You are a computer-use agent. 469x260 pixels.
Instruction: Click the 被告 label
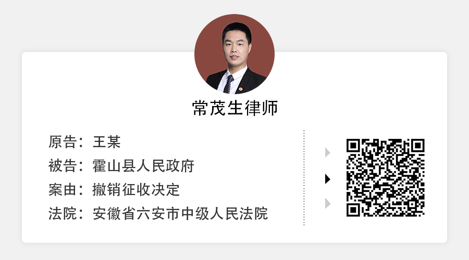(x=63, y=166)
